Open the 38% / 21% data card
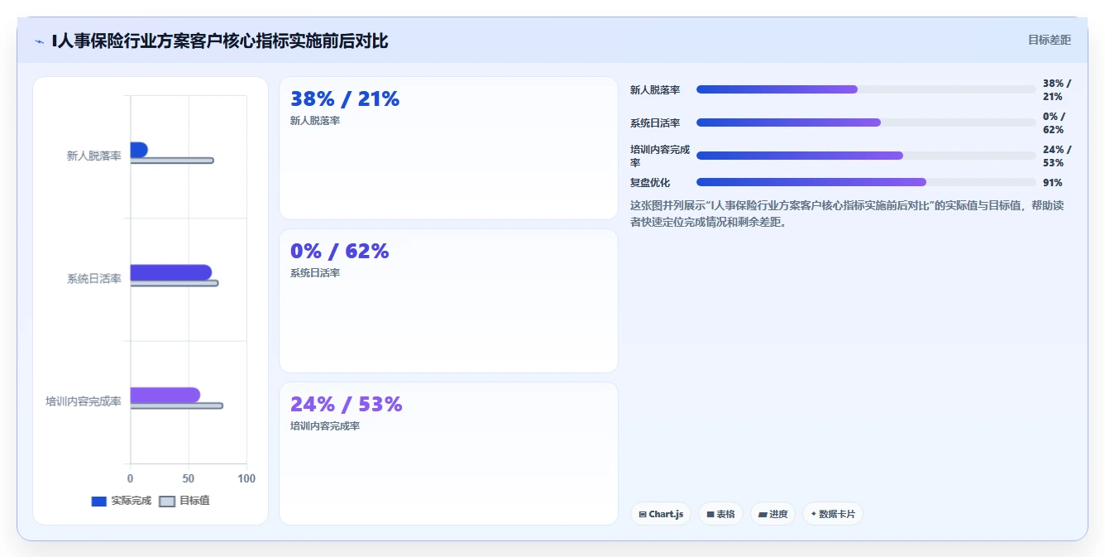This screenshot has height=557, width=1105. coord(448,148)
